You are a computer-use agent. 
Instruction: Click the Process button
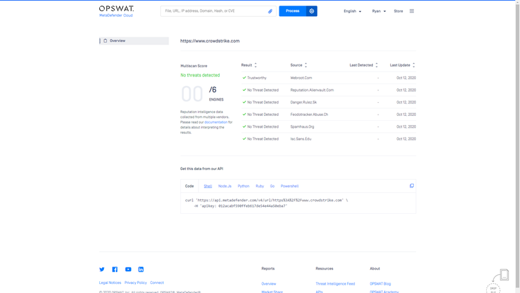pyautogui.click(x=293, y=11)
